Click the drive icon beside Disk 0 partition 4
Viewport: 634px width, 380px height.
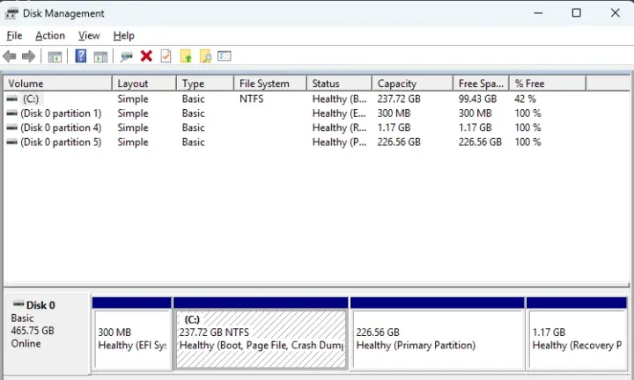click(x=12, y=128)
